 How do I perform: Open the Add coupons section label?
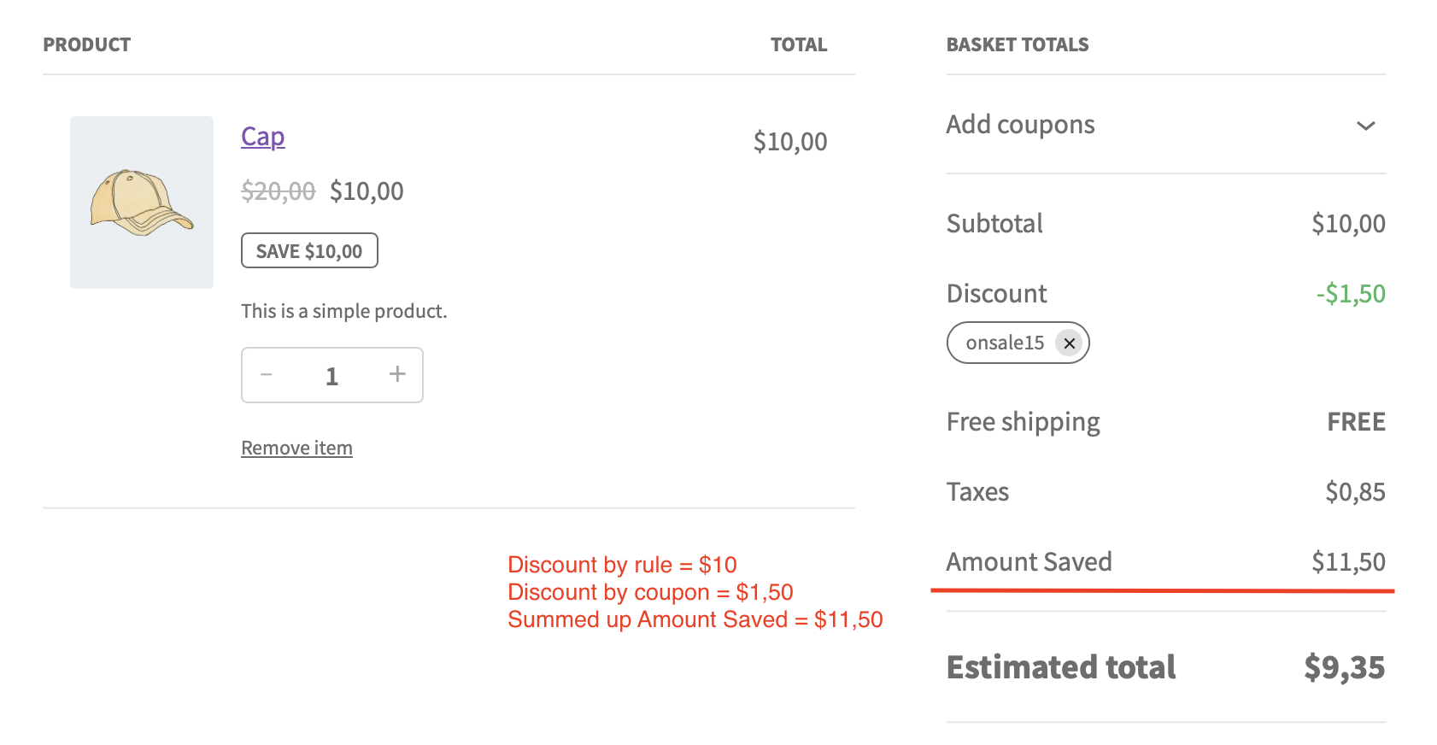tap(1020, 125)
